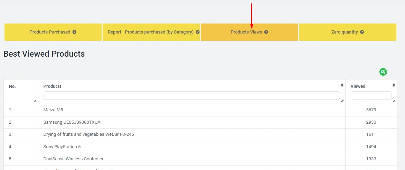Click resize handle in Viewed column header
The width and height of the screenshot is (405, 170).
click(x=394, y=101)
